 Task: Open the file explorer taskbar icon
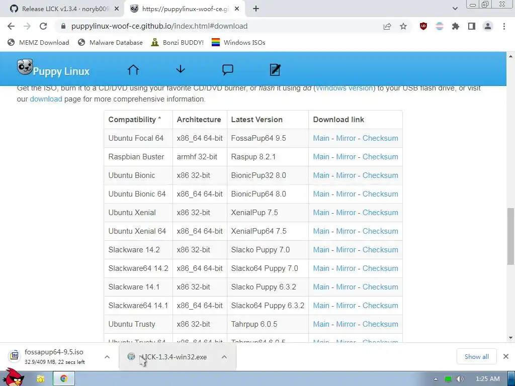point(40,379)
